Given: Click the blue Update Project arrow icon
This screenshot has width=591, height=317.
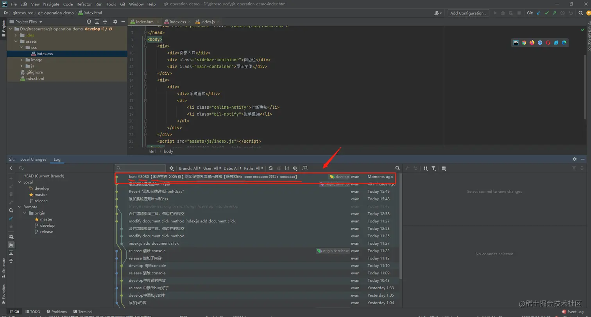Looking at the screenshot, I should pos(538,13).
